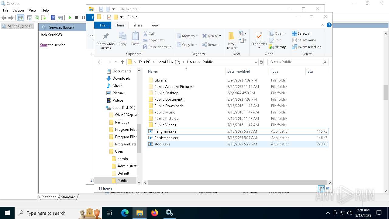Open Action menu in Services
This screenshot has width=389, height=219.
click(x=19, y=10)
